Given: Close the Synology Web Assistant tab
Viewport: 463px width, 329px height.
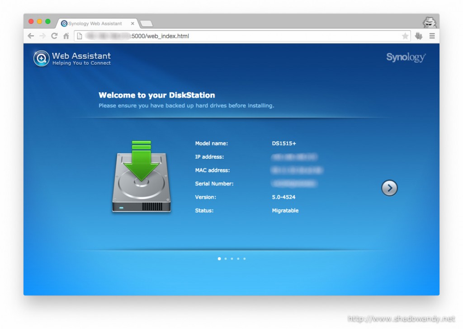Looking at the screenshot, I should (132, 23).
